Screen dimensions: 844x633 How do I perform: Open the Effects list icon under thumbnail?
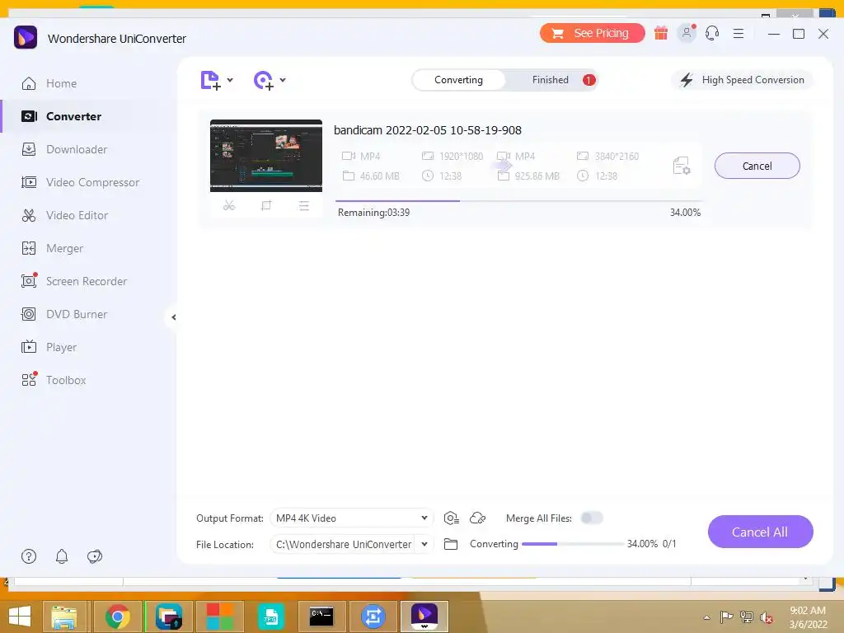[303, 205]
